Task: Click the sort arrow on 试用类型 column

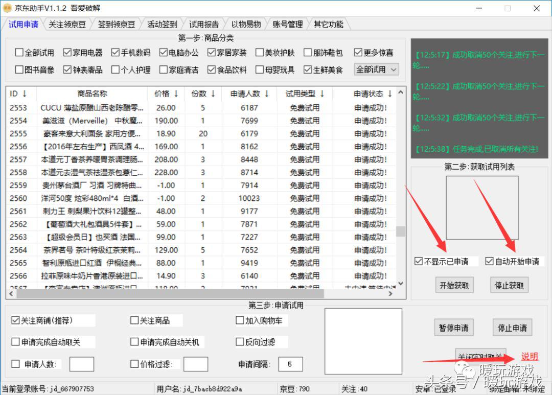Action: [321, 94]
